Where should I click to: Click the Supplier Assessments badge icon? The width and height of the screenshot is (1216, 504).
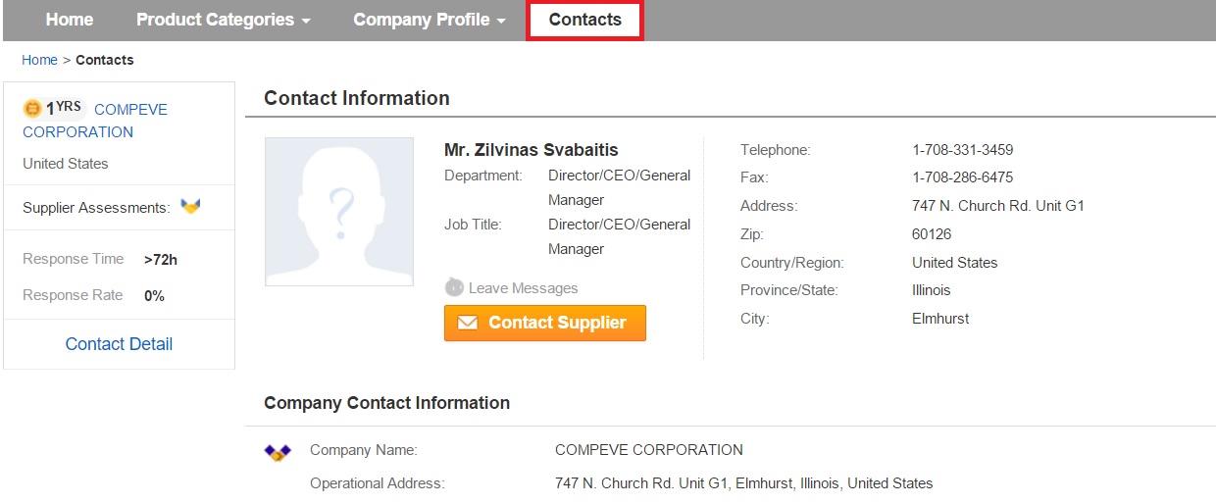pyautogui.click(x=190, y=206)
